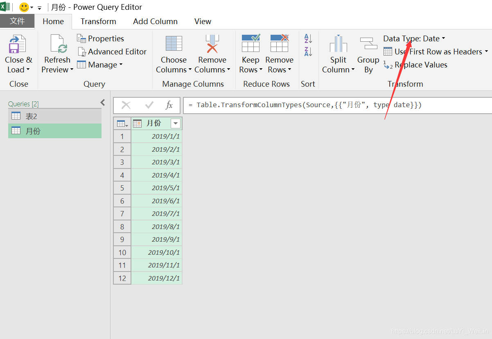This screenshot has height=339, width=492.
Task: Click 月份 column date type icon
Action: click(x=138, y=123)
